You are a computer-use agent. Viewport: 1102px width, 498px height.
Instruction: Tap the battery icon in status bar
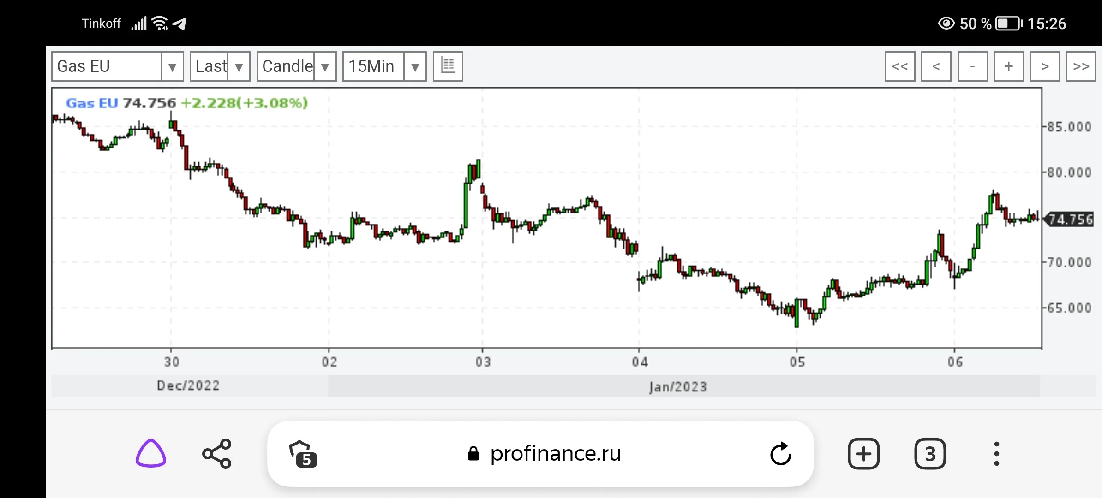(x=1009, y=24)
